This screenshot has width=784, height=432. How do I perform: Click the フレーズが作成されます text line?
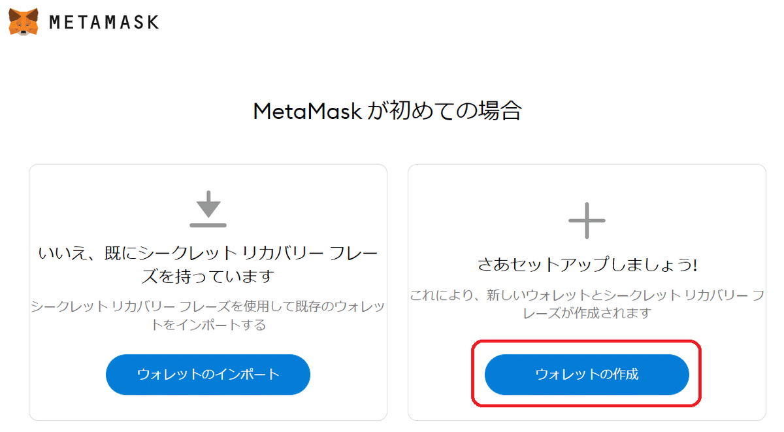point(587,313)
